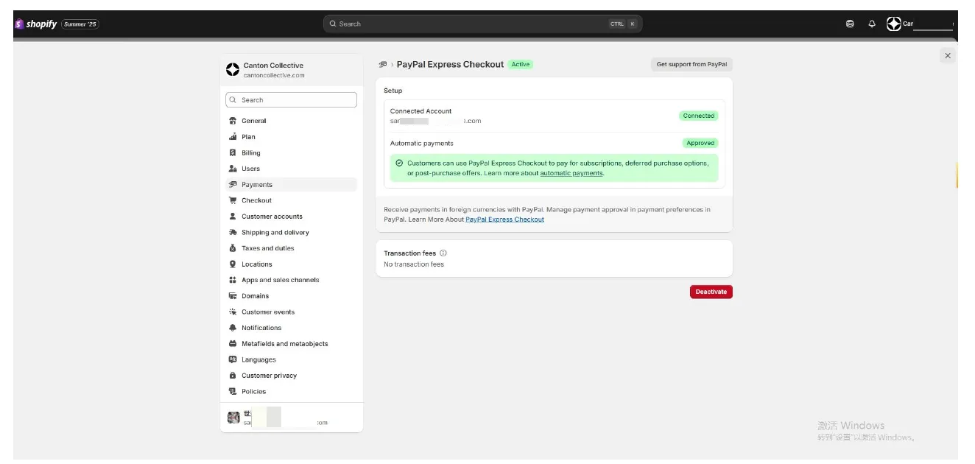This screenshot has width=975, height=464.
Task: Click the Metafields and metaobjects icon
Action: (233, 344)
